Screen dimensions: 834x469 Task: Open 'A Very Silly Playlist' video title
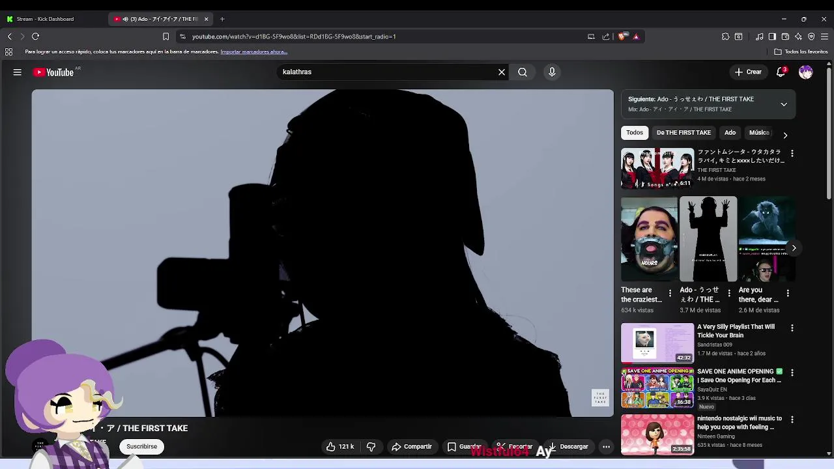pos(736,331)
